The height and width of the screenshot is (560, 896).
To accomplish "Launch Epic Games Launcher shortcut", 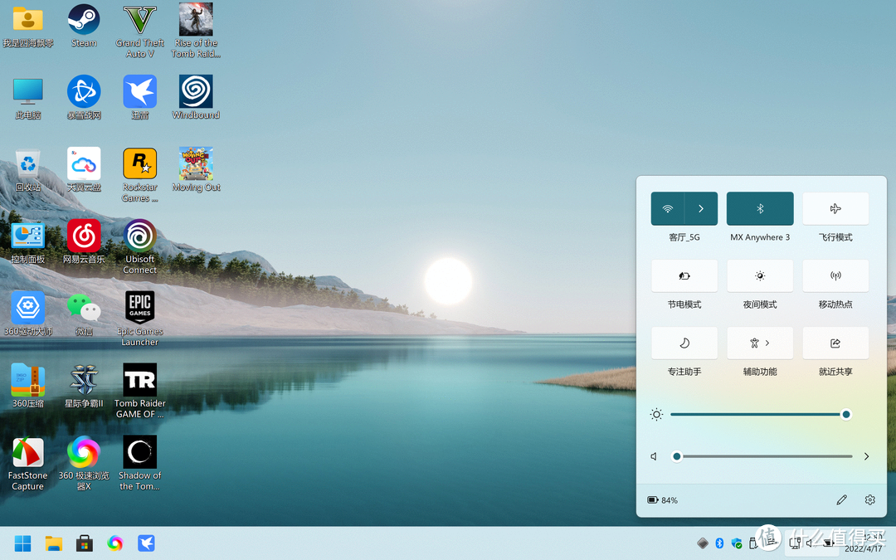I will [x=139, y=308].
